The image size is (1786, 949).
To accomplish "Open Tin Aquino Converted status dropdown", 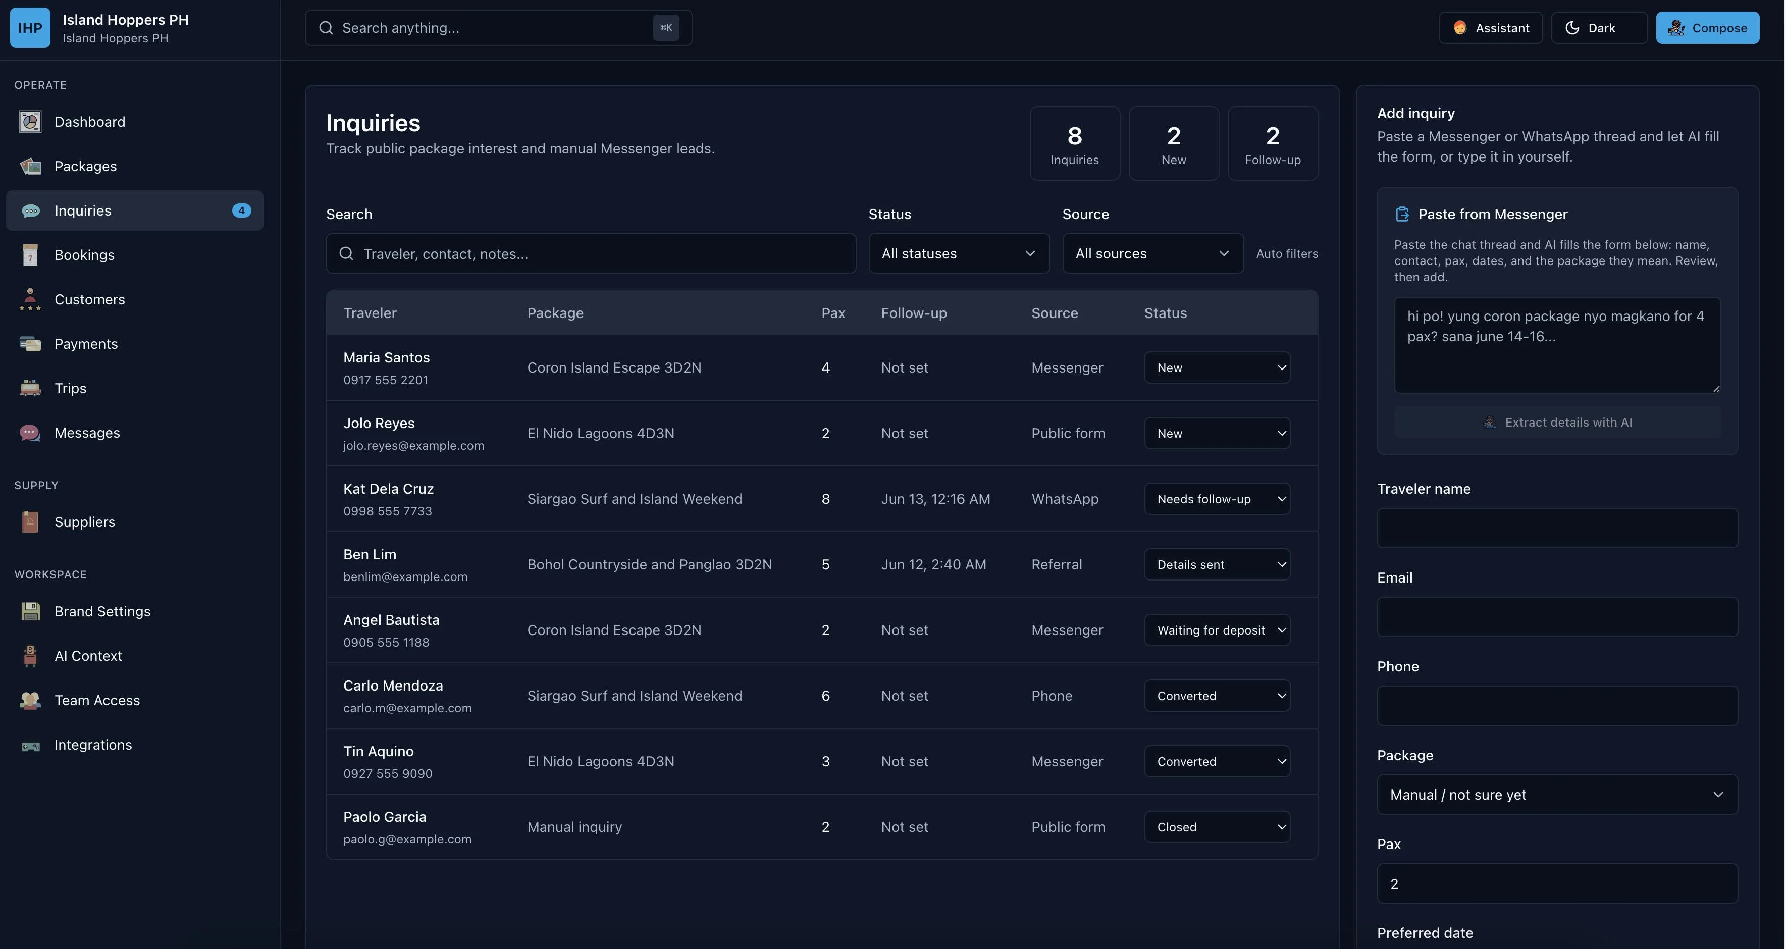I will [x=1217, y=761].
